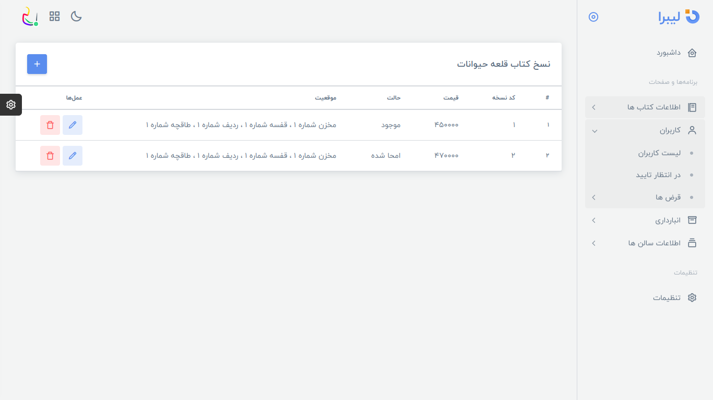Viewport: 713px width, 400px height.
Task: Open the grid apps shortcut icon
Action: [55, 16]
